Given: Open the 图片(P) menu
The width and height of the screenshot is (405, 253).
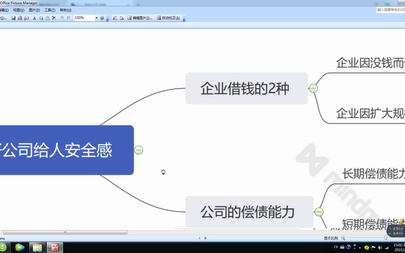Looking at the screenshot, I should click(x=34, y=10).
